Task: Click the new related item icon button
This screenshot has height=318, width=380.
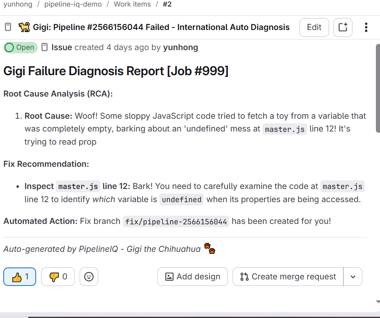Action: pos(343,28)
